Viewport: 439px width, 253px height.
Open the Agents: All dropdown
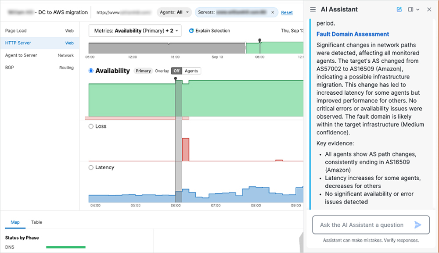pos(174,12)
